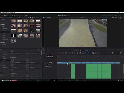Screen dimensions: 124x93
Task: Select the Trim Edit Mode tool
Action: point(61,53)
